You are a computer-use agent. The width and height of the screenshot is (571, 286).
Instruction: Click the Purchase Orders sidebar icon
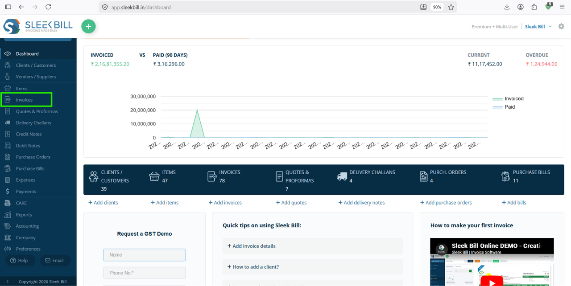(8, 157)
